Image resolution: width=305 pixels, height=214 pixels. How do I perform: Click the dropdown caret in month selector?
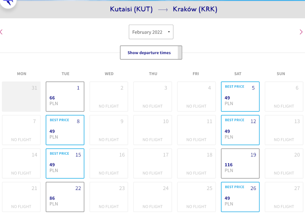tap(169, 32)
